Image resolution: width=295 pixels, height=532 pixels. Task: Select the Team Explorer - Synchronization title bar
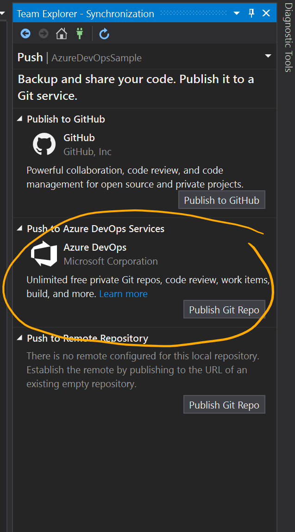(x=86, y=13)
